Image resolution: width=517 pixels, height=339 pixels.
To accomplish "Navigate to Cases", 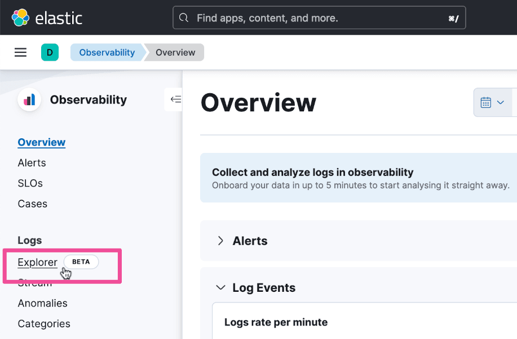I will [x=32, y=204].
